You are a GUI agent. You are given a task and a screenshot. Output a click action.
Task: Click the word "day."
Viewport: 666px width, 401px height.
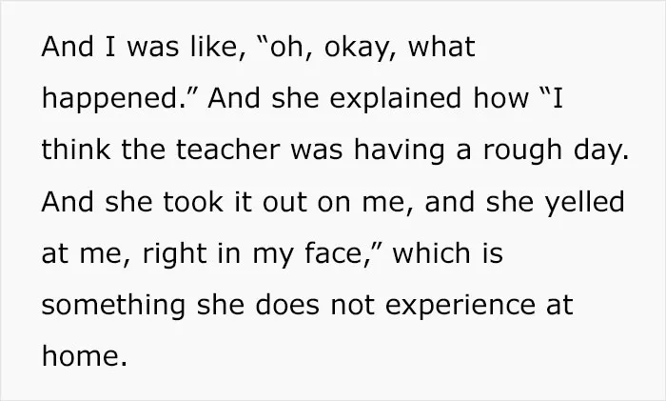click(601, 150)
